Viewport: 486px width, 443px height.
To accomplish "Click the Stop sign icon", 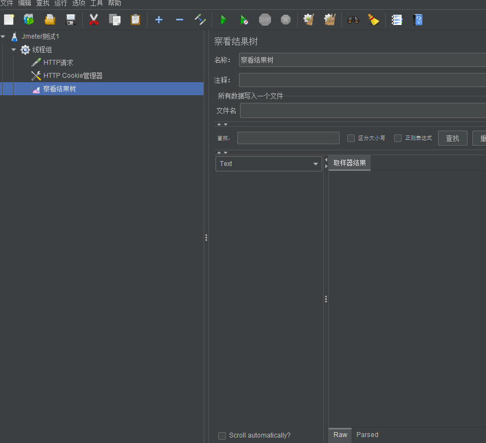I will (264, 20).
